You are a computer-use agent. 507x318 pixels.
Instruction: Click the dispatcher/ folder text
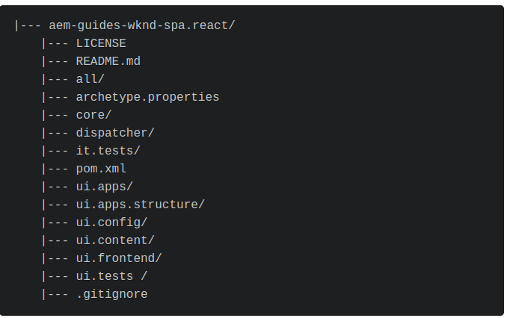point(115,133)
